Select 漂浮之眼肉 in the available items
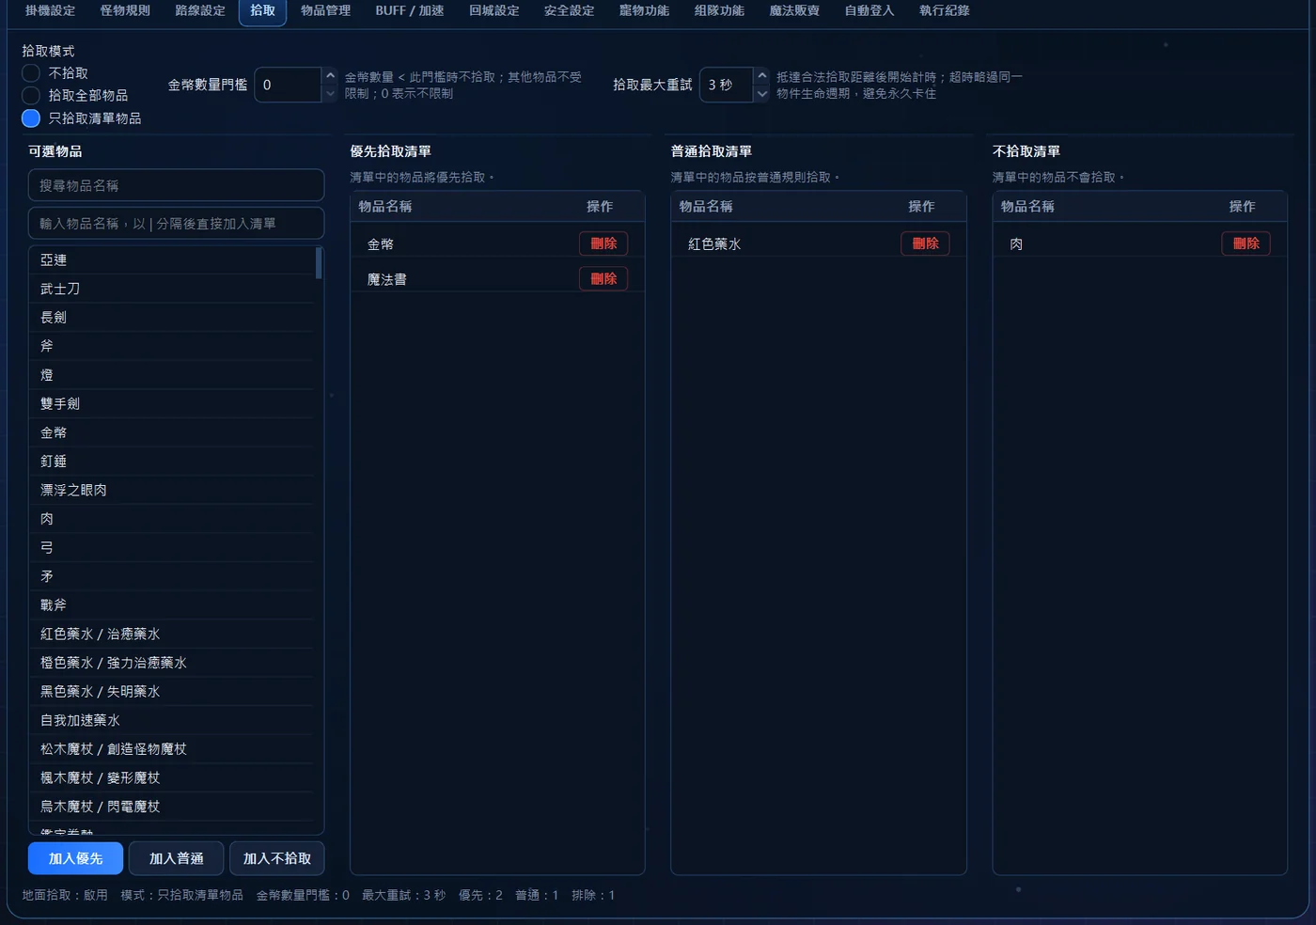Image resolution: width=1316 pixels, height=925 pixels. 173,491
